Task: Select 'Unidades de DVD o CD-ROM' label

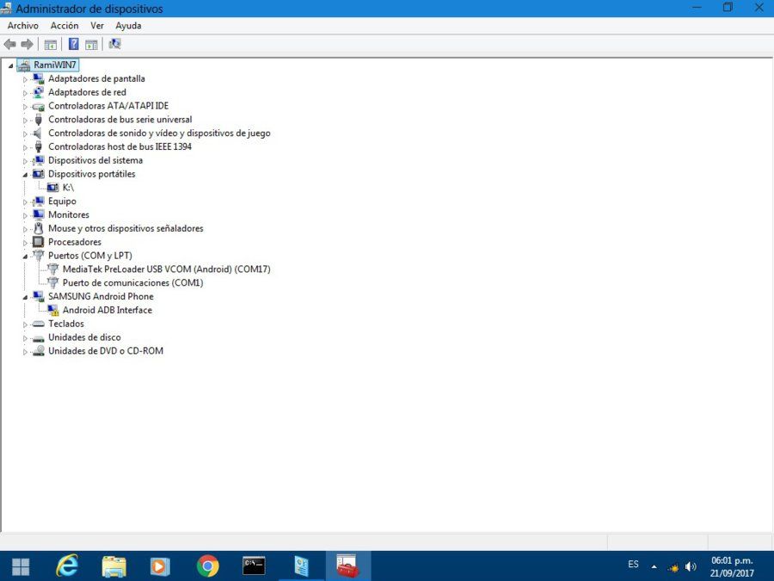Action: coord(106,351)
